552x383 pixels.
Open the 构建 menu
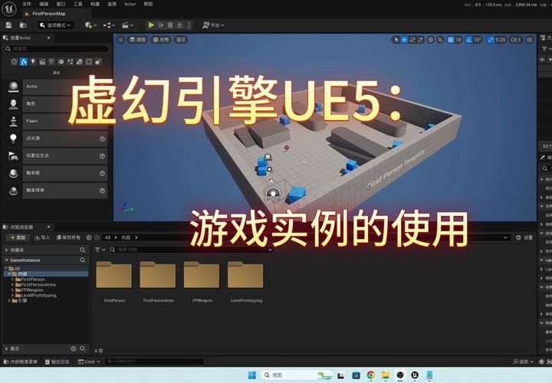(95, 4)
